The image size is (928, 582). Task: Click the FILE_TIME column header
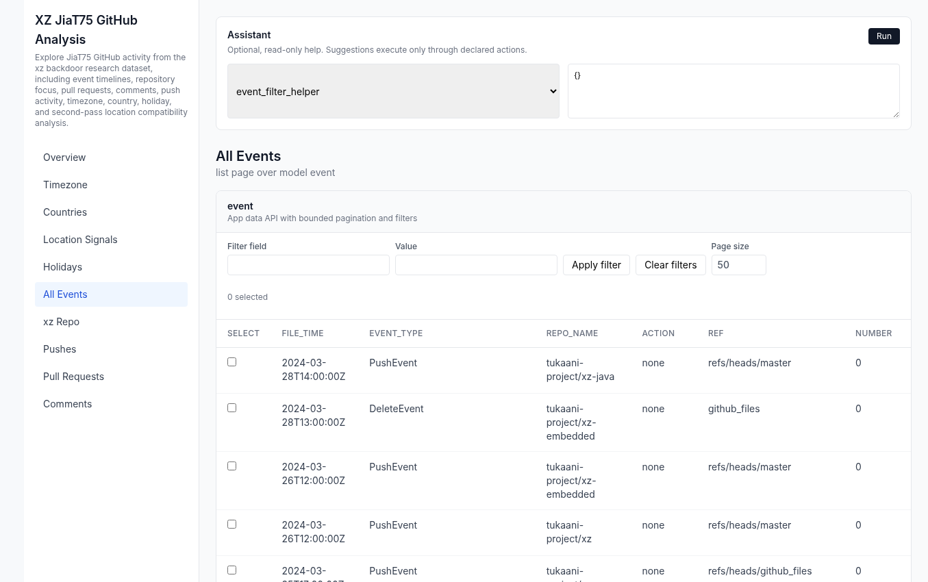[x=303, y=333]
